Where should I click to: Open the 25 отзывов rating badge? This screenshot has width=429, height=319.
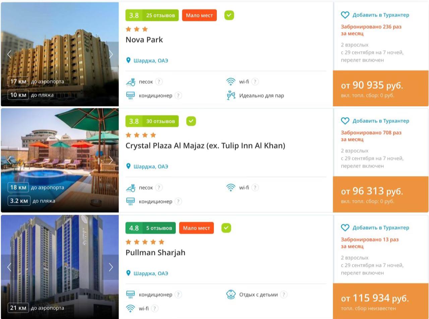[x=152, y=15]
